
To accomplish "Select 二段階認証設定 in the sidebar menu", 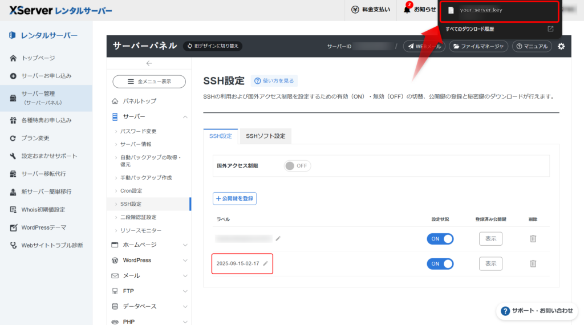I will click(138, 217).
